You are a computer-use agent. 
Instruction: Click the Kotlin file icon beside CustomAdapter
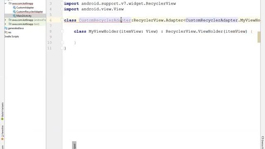(x=14, y=7)
